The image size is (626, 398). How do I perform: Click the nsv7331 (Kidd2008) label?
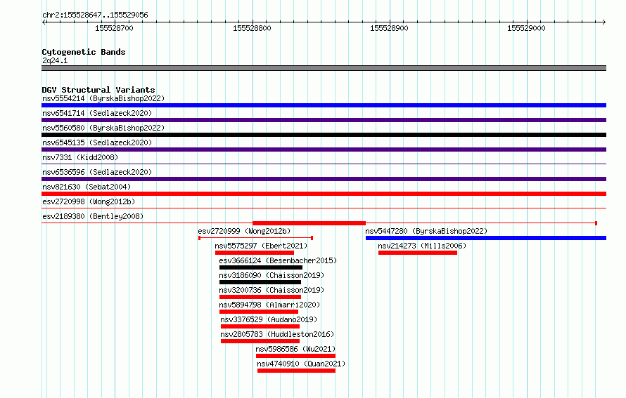(80, 157)
